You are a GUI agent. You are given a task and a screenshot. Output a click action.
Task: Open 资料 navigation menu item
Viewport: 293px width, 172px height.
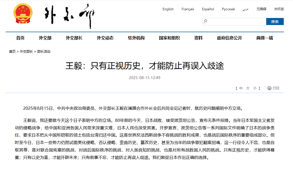click(198, 38)
